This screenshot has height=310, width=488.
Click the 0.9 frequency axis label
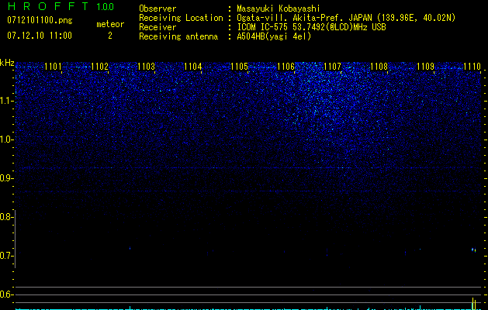[x=6, y=178]
